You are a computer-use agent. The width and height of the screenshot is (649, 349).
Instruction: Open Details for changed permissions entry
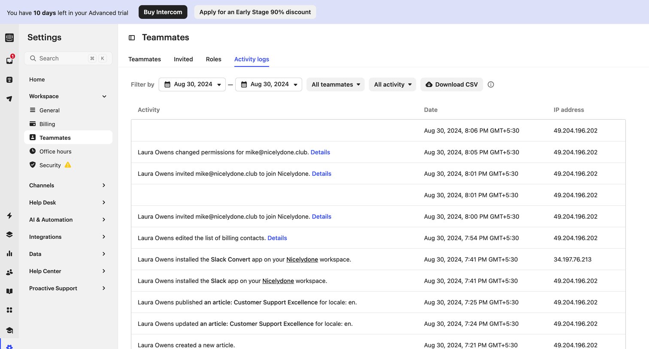[320, 152]
